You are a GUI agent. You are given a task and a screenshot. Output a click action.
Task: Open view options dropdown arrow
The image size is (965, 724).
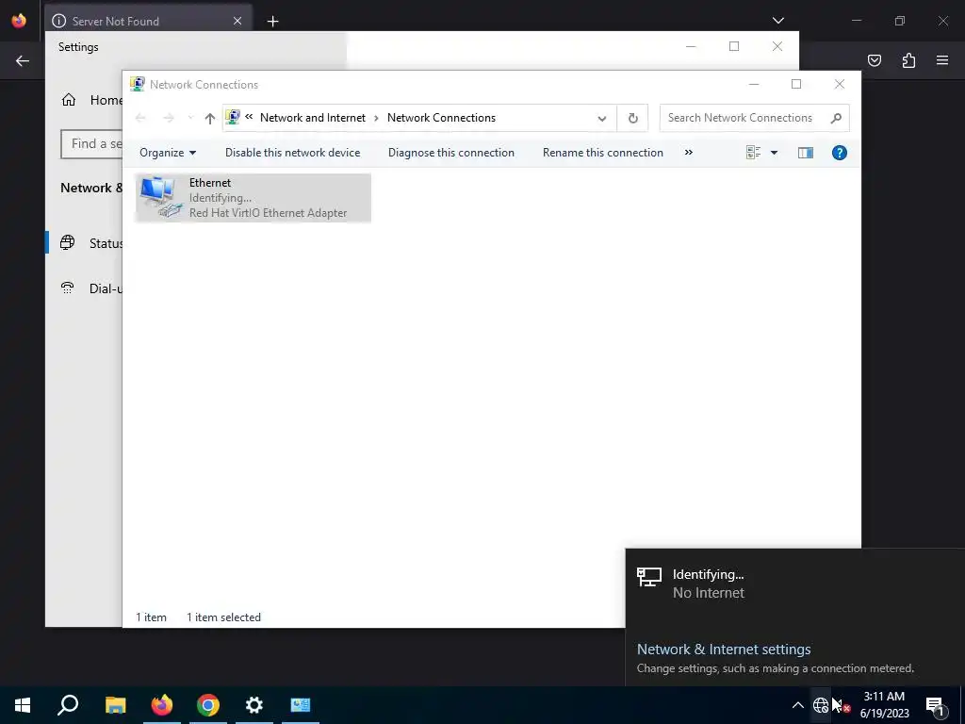point(775,153)
